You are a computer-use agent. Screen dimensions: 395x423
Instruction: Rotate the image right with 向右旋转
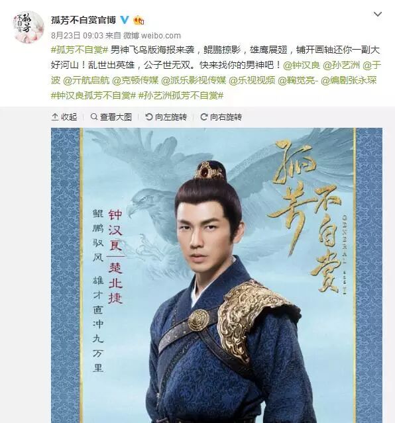click(x=221, y=117)
